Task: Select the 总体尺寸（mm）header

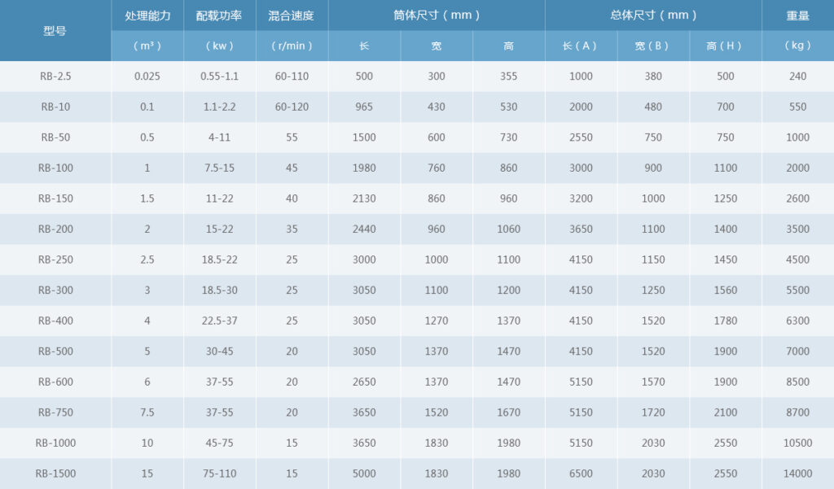Action: pyautogui.click(x=653, y=15)
